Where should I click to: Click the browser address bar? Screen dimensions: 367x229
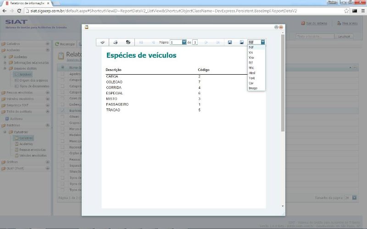coord(185,11)
